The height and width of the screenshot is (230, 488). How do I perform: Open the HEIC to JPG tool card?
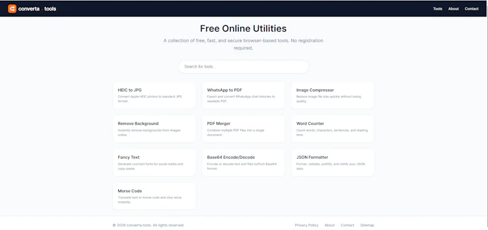click(x=154, y=95)
